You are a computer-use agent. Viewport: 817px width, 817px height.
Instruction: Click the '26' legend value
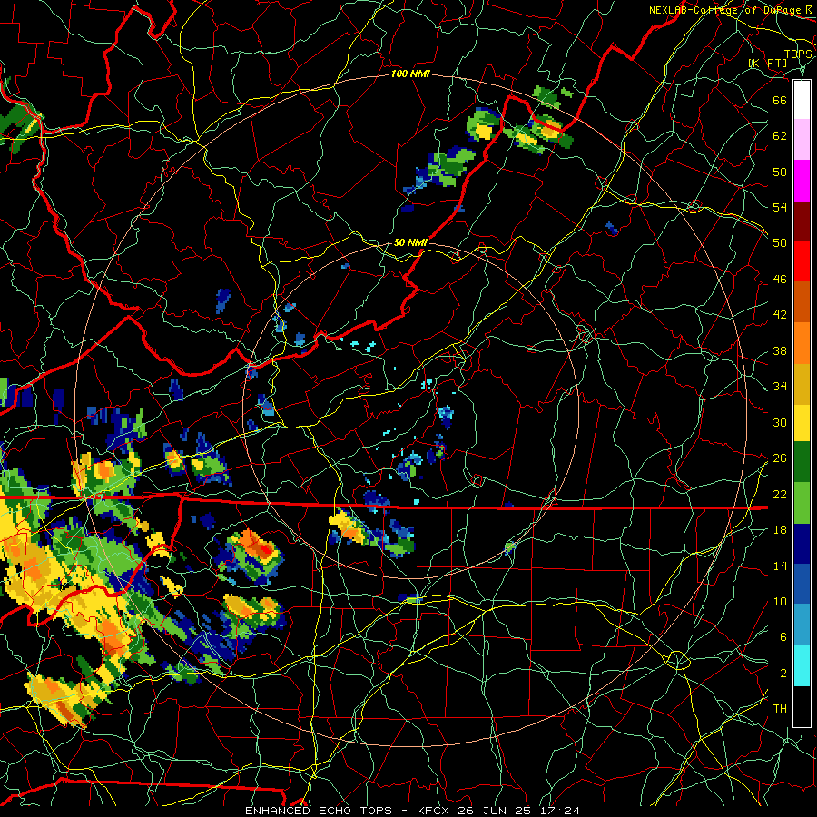pyautogui.click(x=780, y=458)
